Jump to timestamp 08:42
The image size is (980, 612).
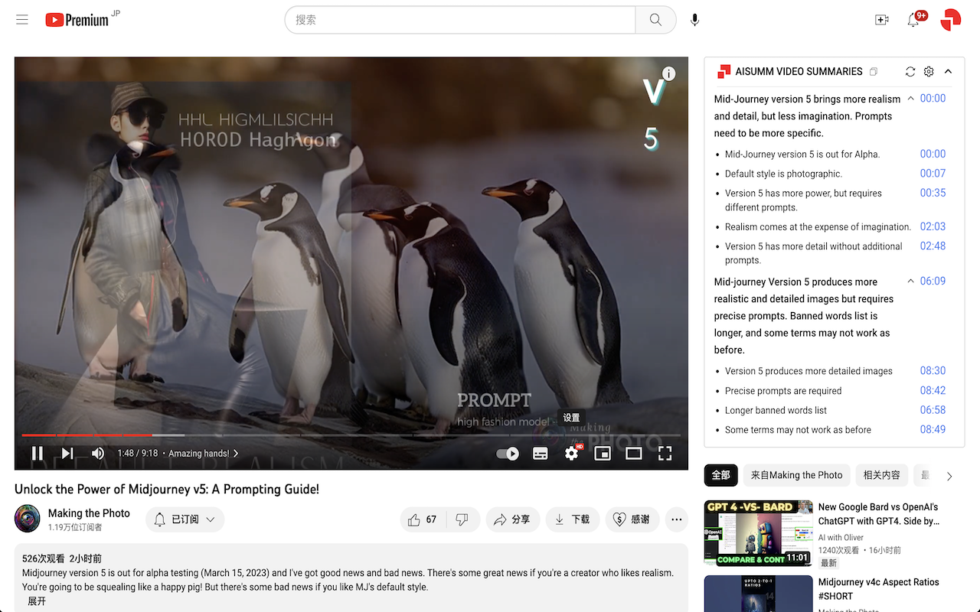(933, 390)
